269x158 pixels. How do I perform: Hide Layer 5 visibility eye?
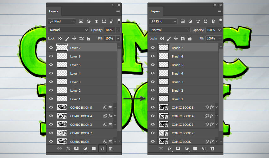coord(51,64)
